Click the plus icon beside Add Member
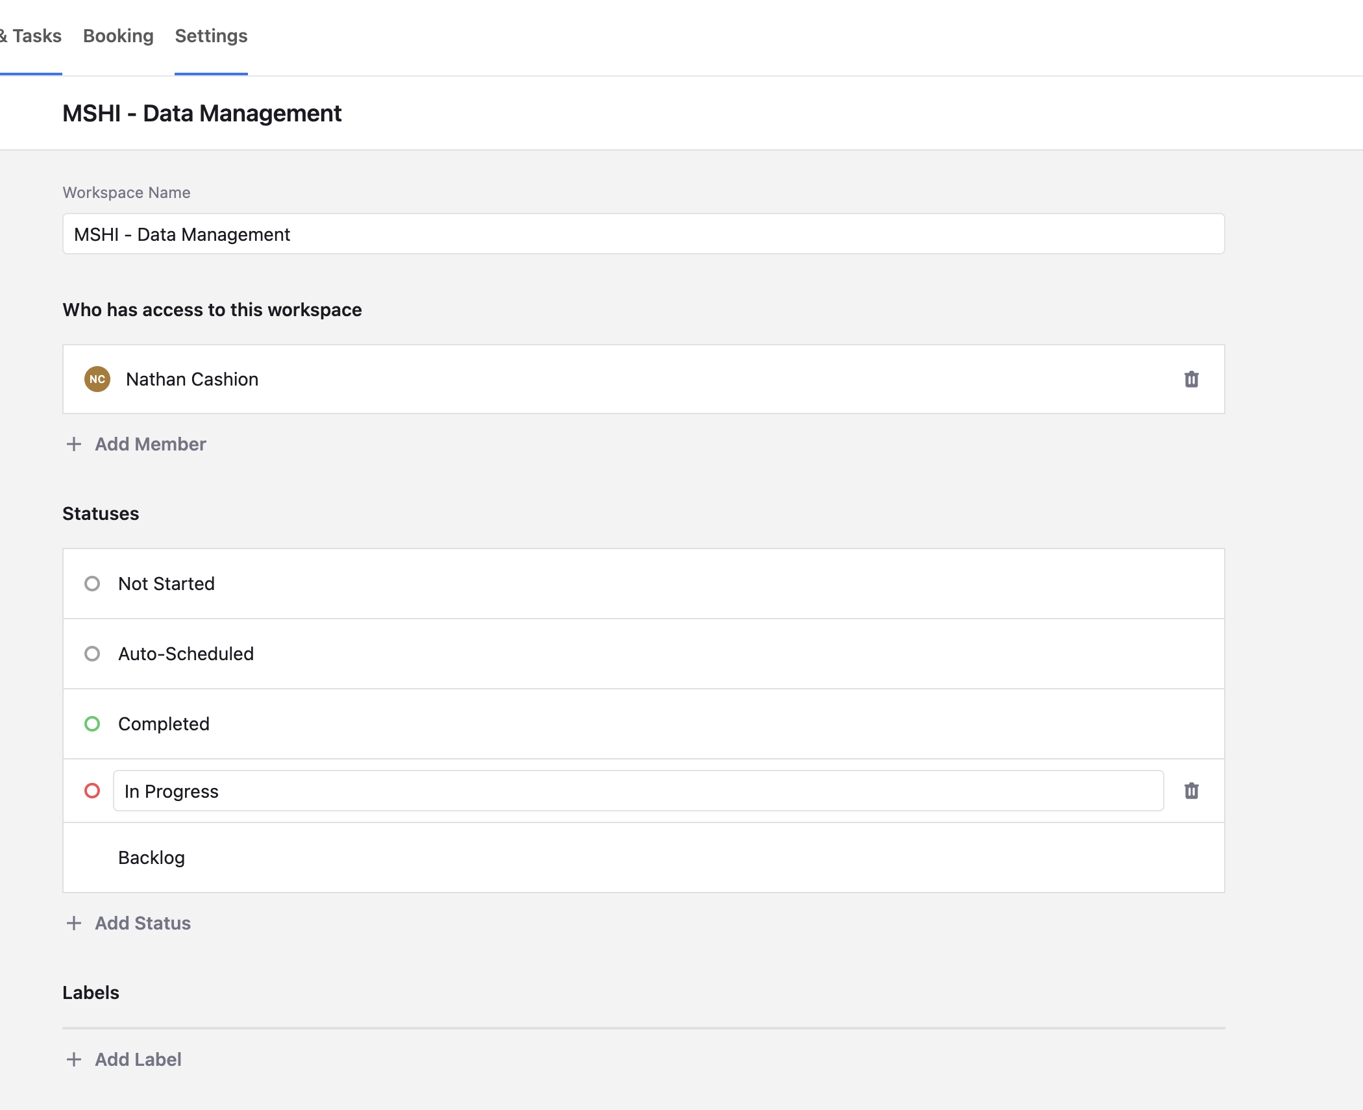This screenshot has height=1110, width=1363. (x=74, y=444)
